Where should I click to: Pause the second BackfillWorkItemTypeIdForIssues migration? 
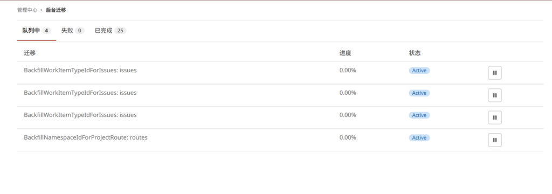(x=495, y=95)
